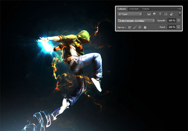Switch to the Couches tab

[x=134, y=9]
